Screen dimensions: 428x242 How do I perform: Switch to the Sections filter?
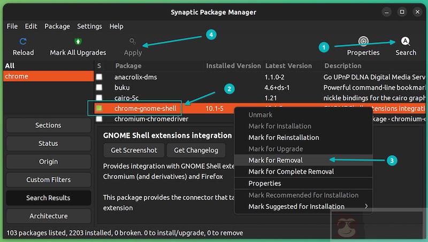pos(48,125)
